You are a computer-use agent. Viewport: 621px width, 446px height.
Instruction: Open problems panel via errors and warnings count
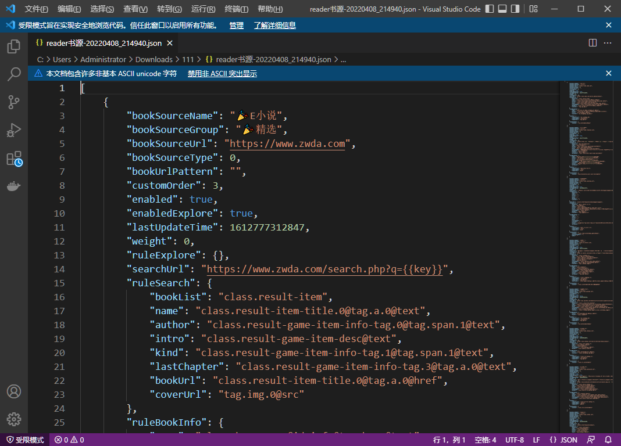[x=69, y=440]
